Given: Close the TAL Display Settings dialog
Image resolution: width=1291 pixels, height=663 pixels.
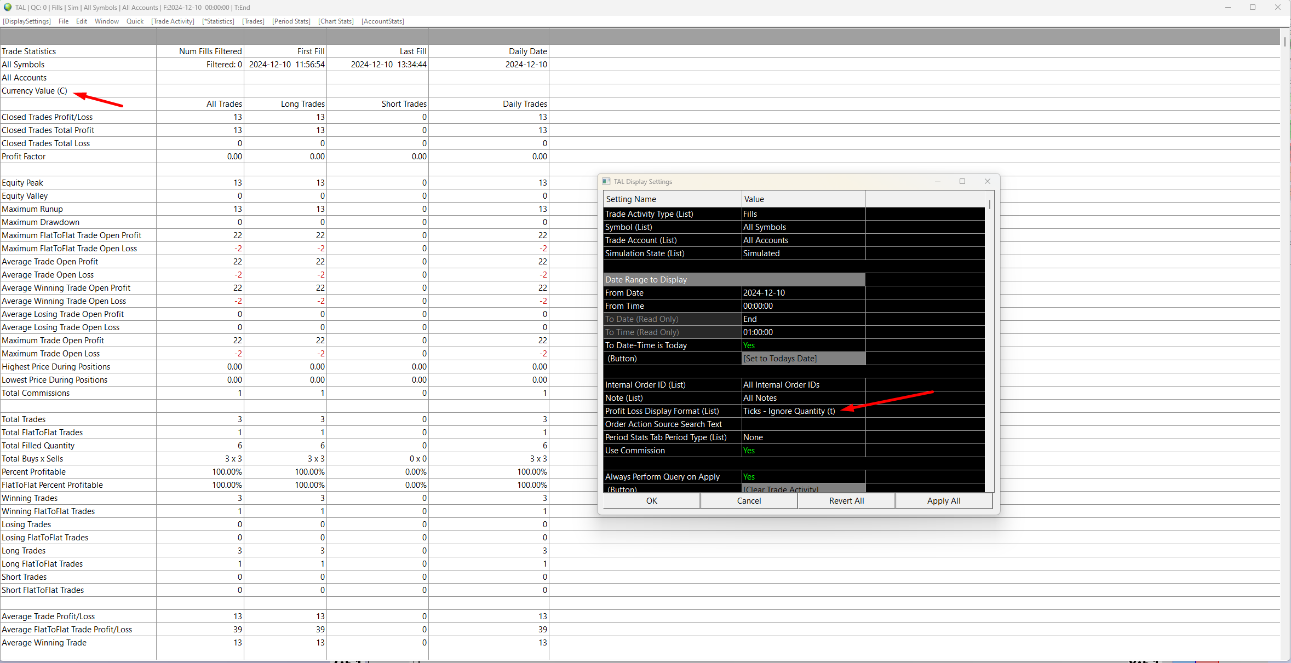Looking at the screenshot, I should 988,181.
